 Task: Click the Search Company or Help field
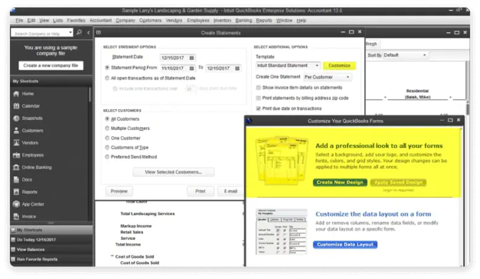point(40,32)
